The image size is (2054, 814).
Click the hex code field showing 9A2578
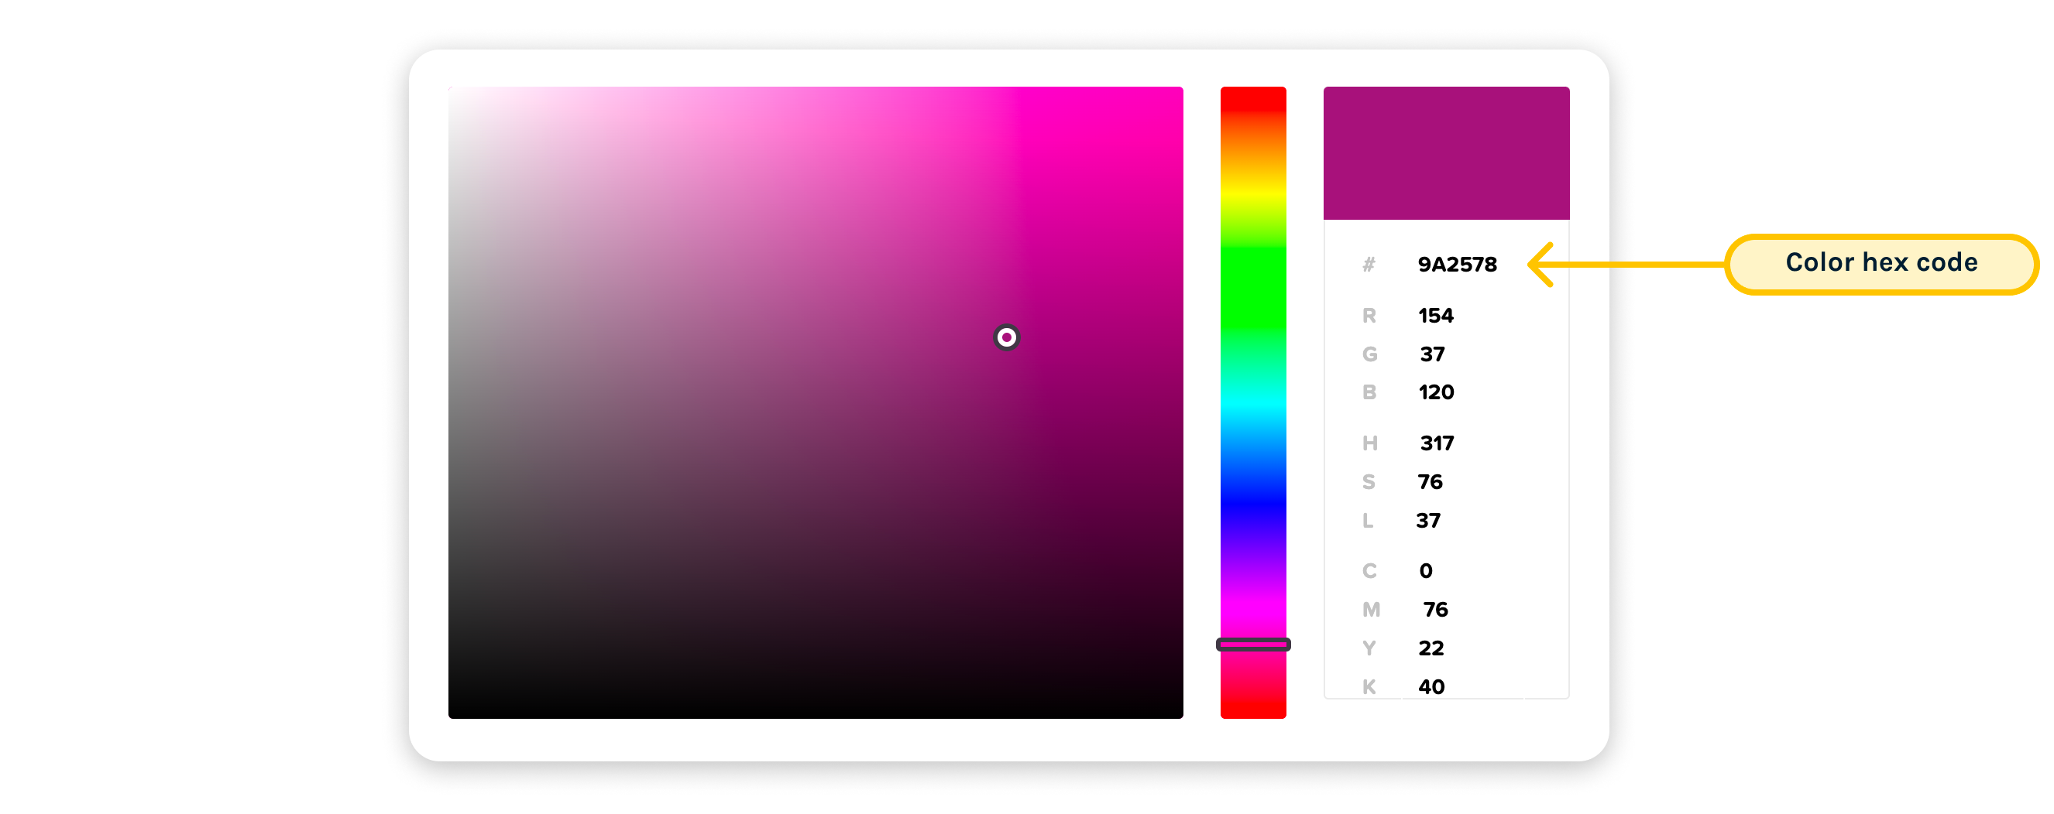1456,265
